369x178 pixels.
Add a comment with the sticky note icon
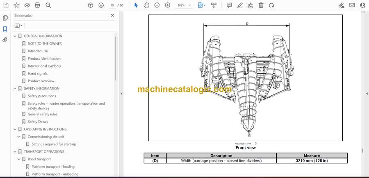tap(229, 5)
